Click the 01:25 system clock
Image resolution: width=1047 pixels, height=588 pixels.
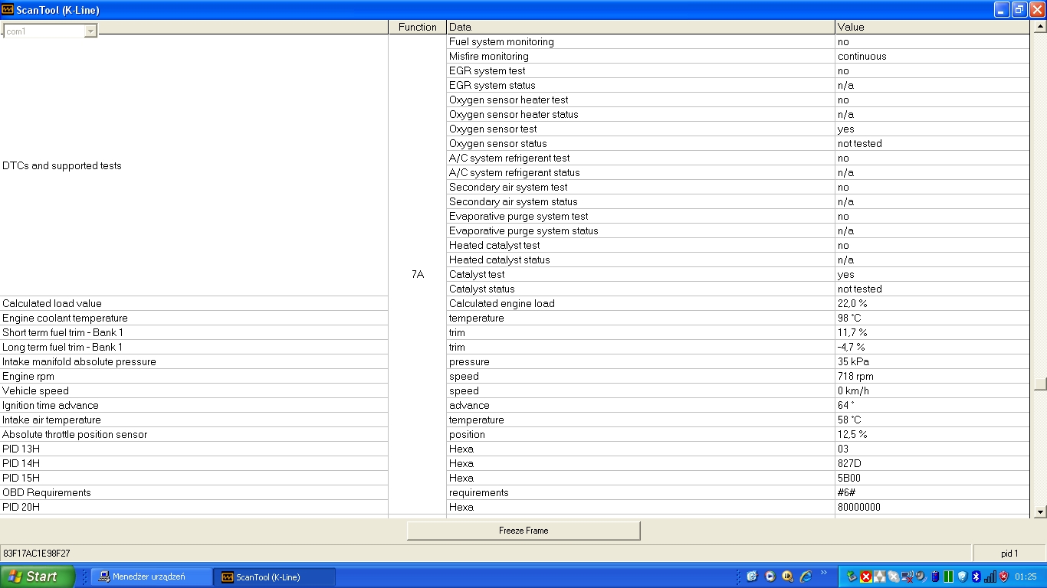(1026, 577)
